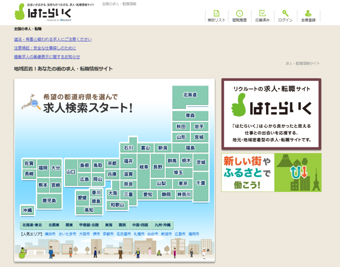Select the 北海道・東北 region tab

tap(32, 225)
